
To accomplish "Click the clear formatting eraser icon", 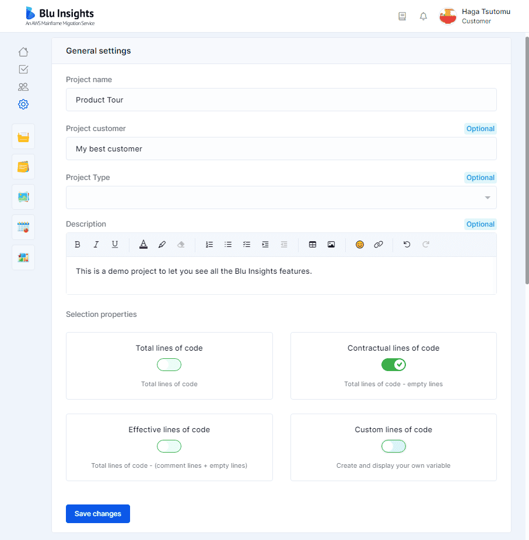I will coord(181,245).
